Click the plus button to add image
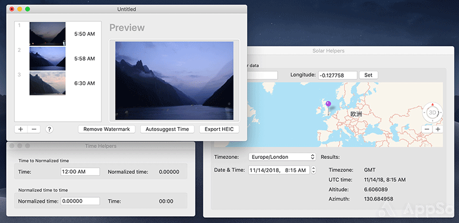459x223 pixels. [x=21, y=129]
